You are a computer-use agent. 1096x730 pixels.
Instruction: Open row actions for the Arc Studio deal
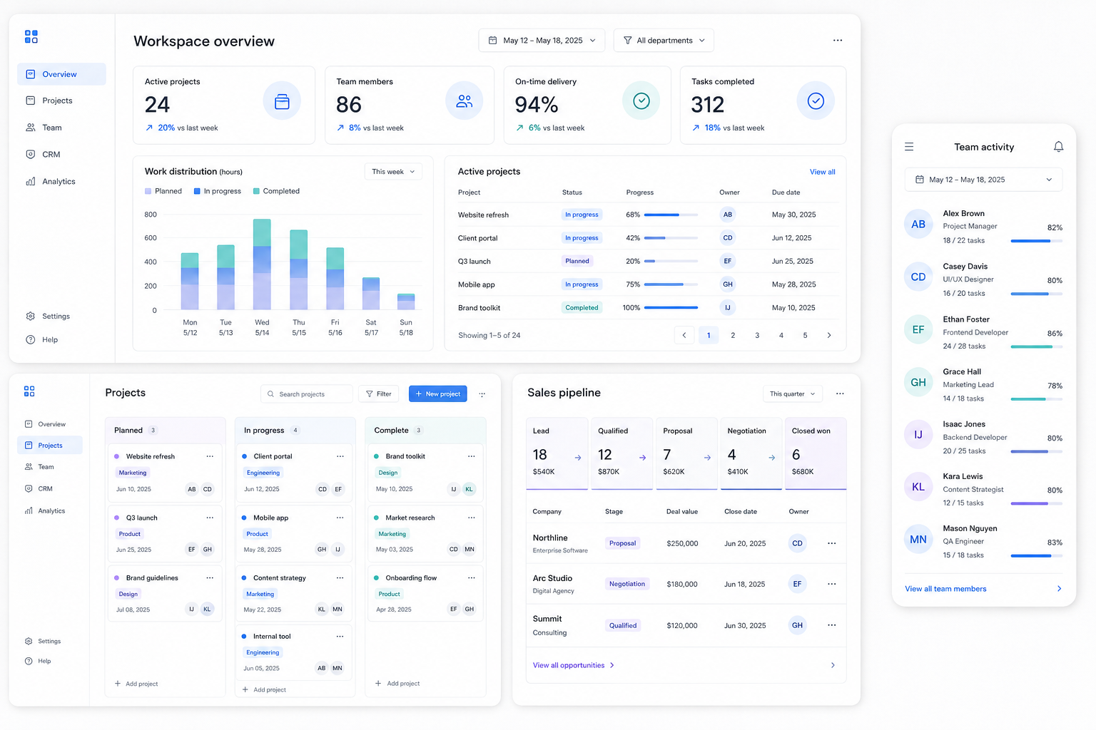point(832,584)
